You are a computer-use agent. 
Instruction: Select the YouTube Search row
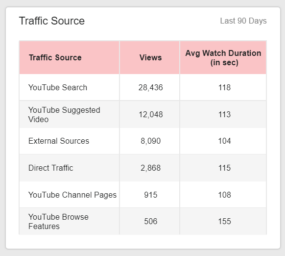click(x=142, y=87)
